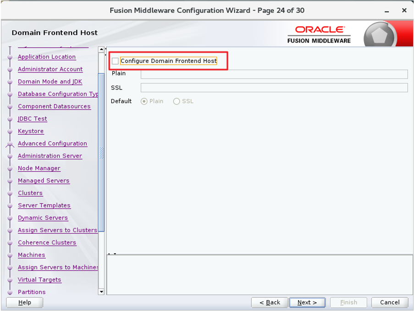The height and width of the screenshot is (311, 415).
Task: Enable the Configure Domain Frontend Host checkbox
Action: 115,61
